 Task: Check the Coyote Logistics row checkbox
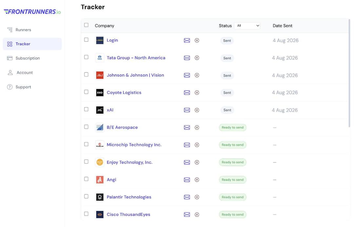(86, 92)
